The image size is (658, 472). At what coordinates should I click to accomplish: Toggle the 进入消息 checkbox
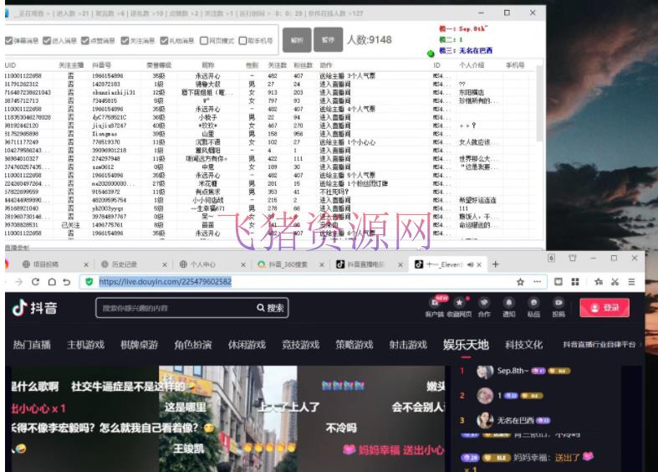[x=47, y=41]
